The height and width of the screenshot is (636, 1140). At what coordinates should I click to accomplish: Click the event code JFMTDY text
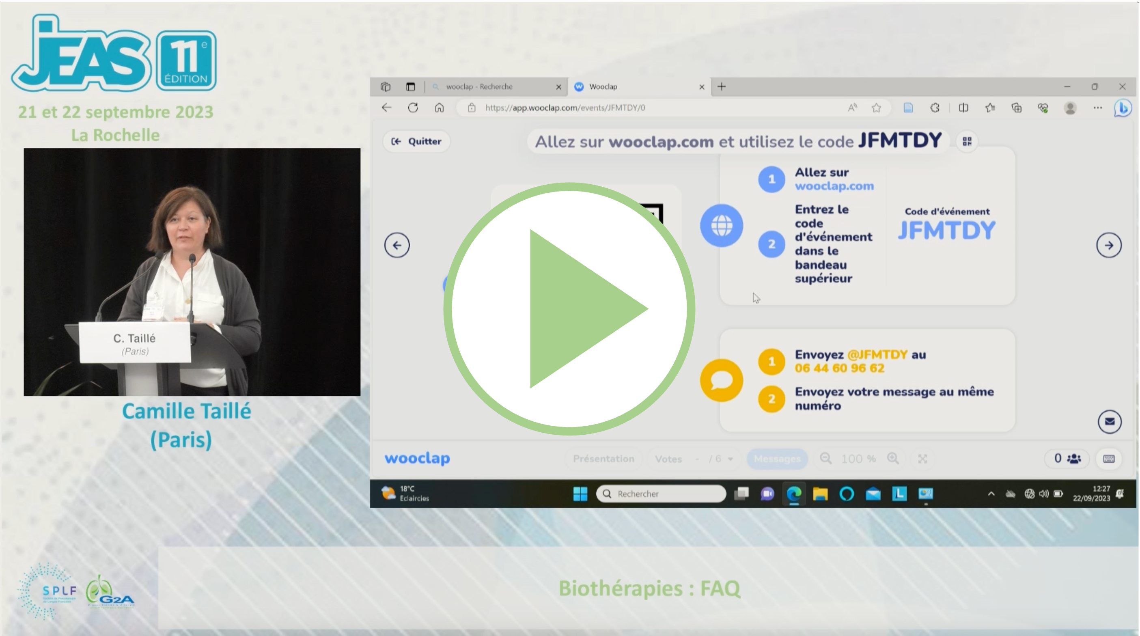pos(946,230)
